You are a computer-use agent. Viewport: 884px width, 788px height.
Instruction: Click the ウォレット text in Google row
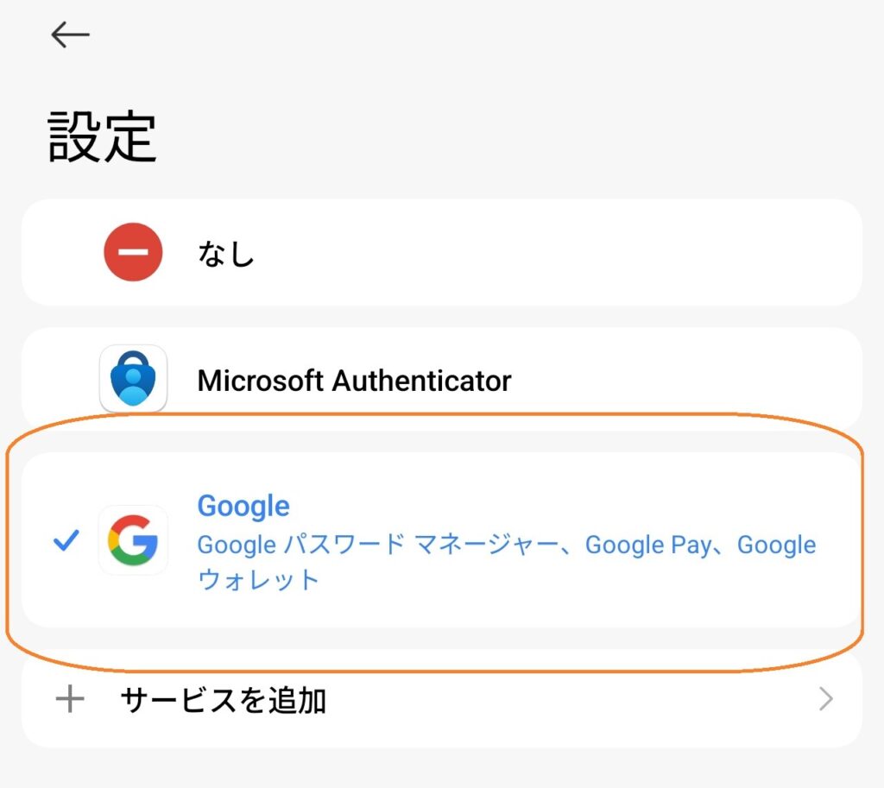pos(259,579)
